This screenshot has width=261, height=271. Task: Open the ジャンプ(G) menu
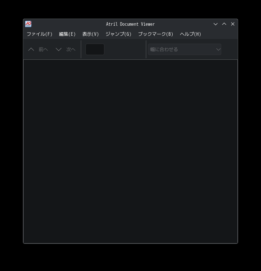pos(118,34)
